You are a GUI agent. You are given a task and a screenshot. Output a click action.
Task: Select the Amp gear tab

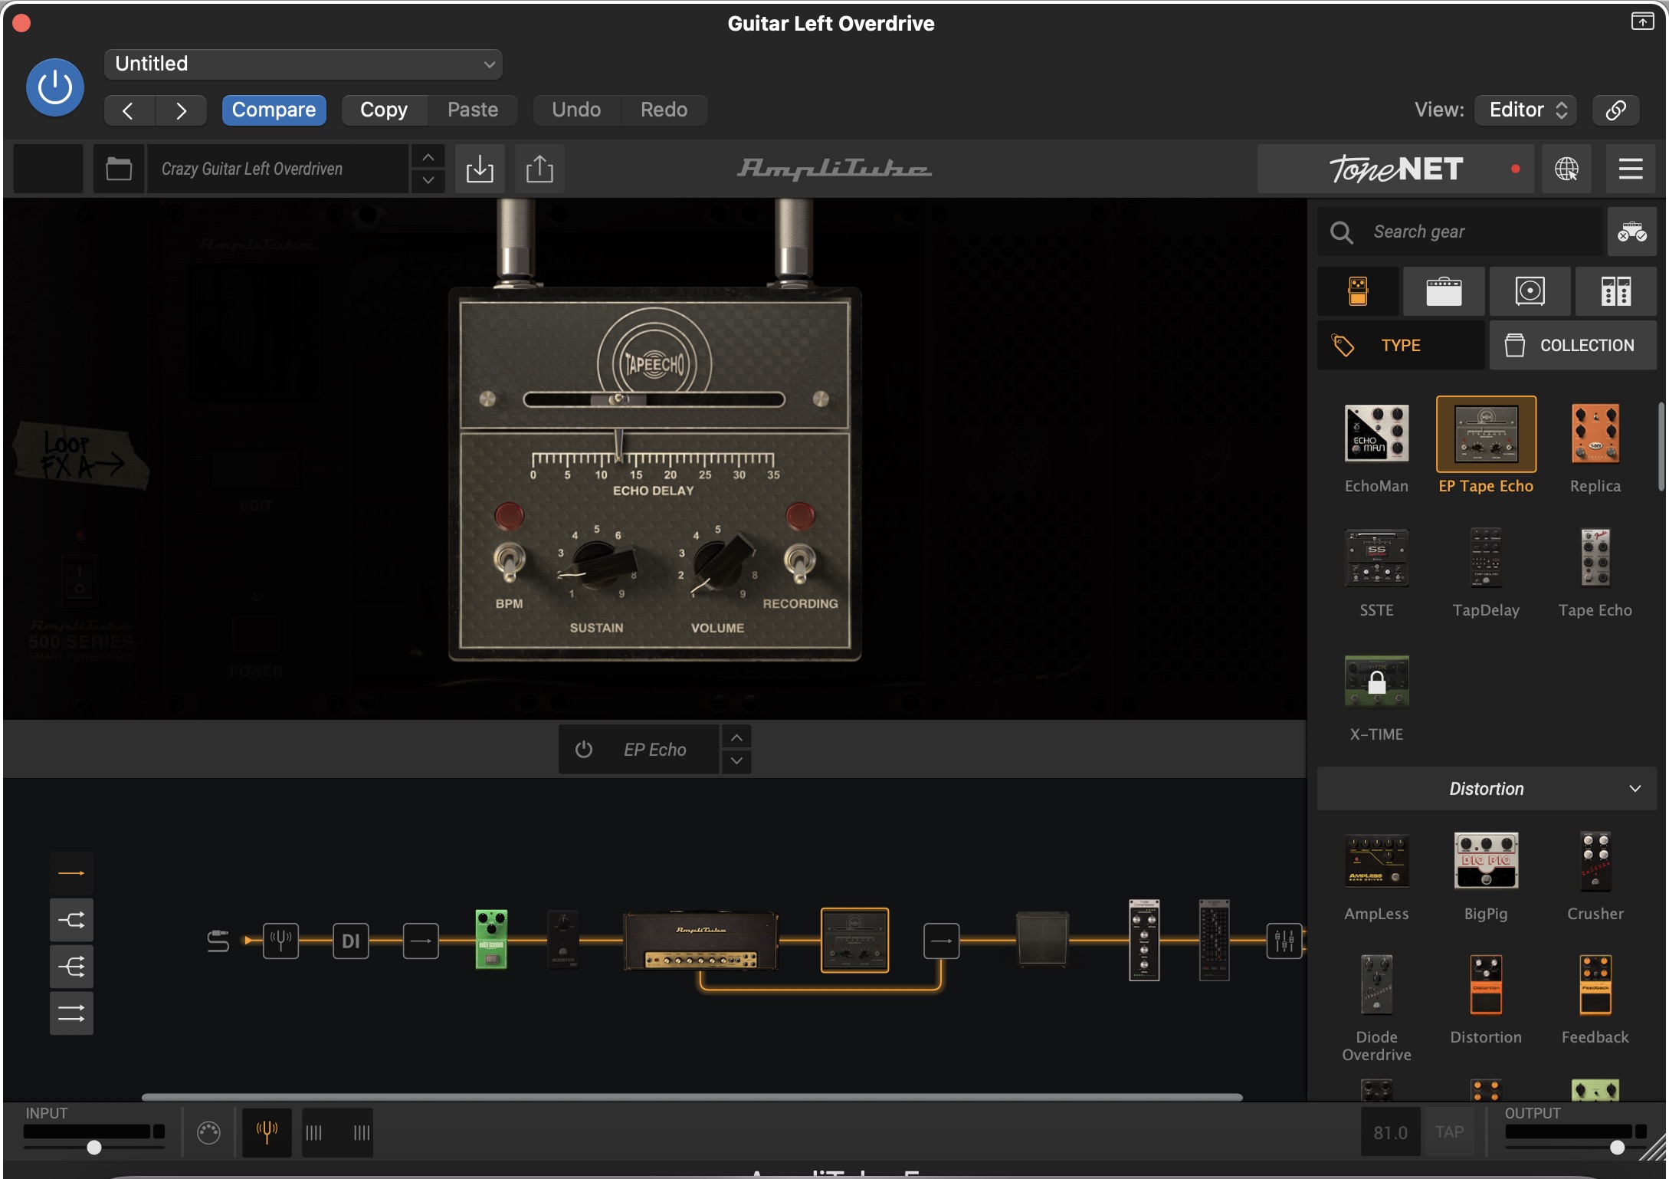tap(1444, 291)
